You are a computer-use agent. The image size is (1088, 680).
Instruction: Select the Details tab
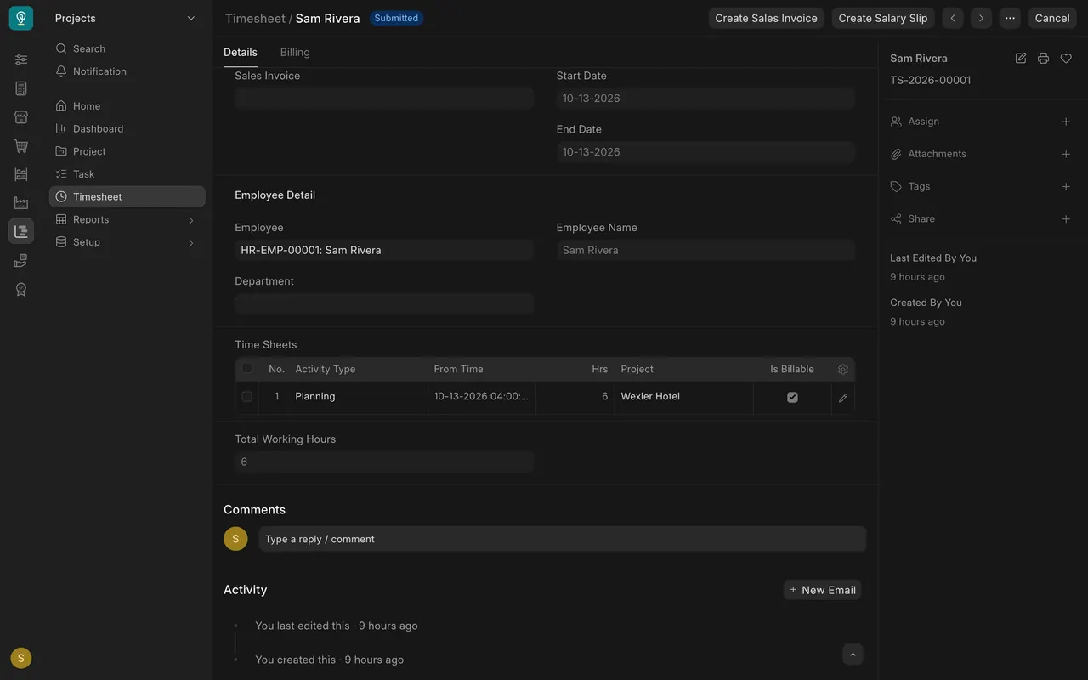click(241, 52)
